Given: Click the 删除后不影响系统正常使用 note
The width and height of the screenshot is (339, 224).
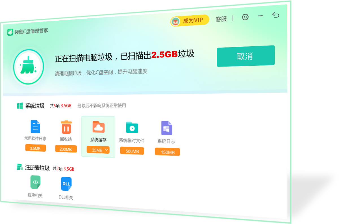Looking at the screenshot, I should point(102,105).
